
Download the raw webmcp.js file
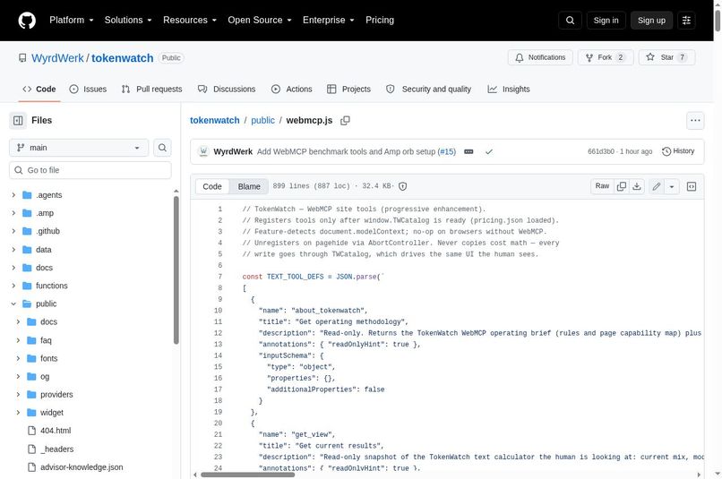coord(637,186)
